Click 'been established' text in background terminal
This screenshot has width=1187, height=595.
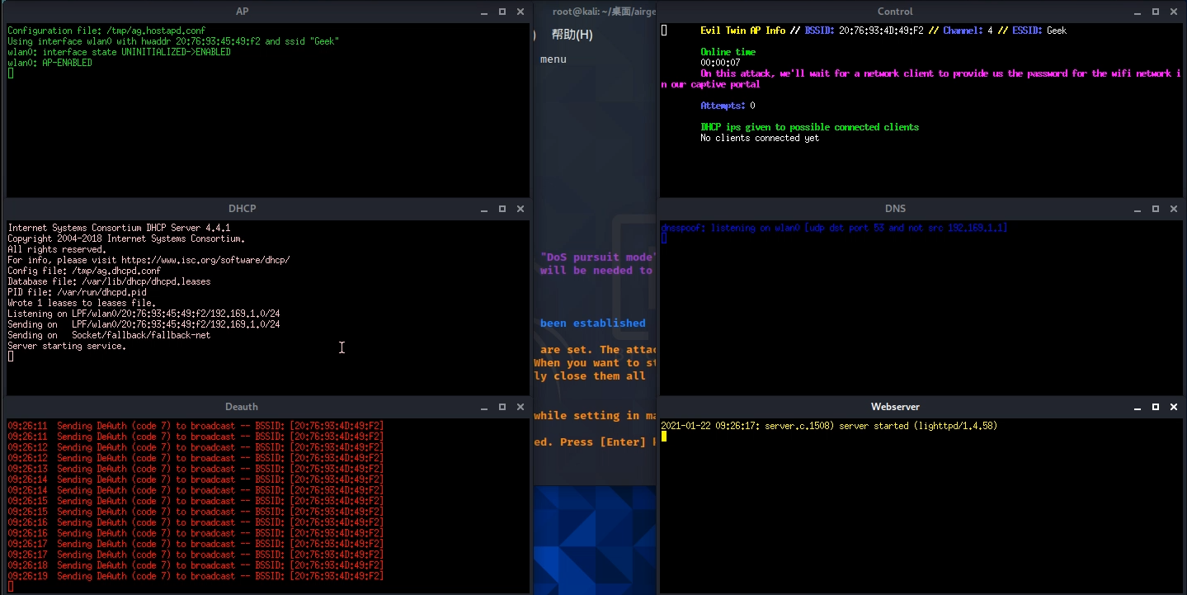[x=593, y=323]
